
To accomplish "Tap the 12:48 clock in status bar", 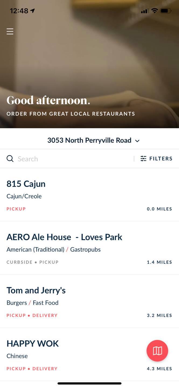I will 19,11.
